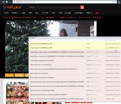This screenshot has height=104, width=121.
Task: Select the ads.exosrv.com/popunder1000.js log row
Action: (75, 90)
